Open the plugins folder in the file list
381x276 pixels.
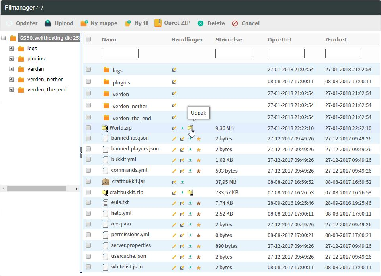click(x=121, y=83)
